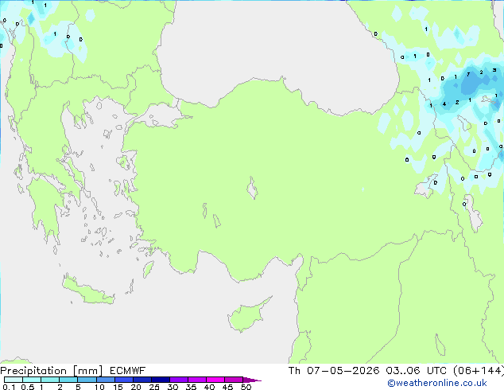Choose the violet 30 to 35 legend swatch
The width and height of the screenshot is (504, 390).
point(179,380)
